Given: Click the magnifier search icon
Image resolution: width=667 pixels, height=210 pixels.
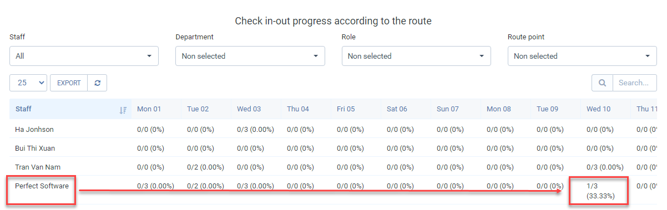Looking at the screenshot, I should pyautogui.click(x=602, y=83).
